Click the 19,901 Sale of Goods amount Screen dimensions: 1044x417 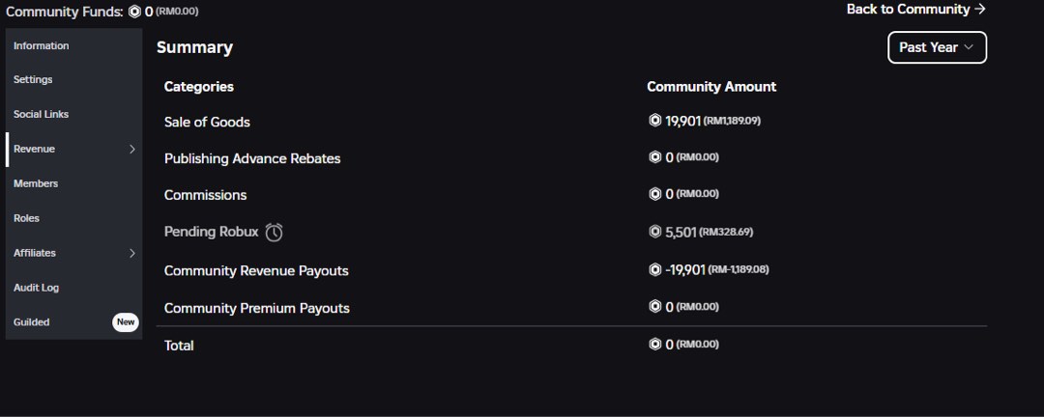click(x=683, y=121)
